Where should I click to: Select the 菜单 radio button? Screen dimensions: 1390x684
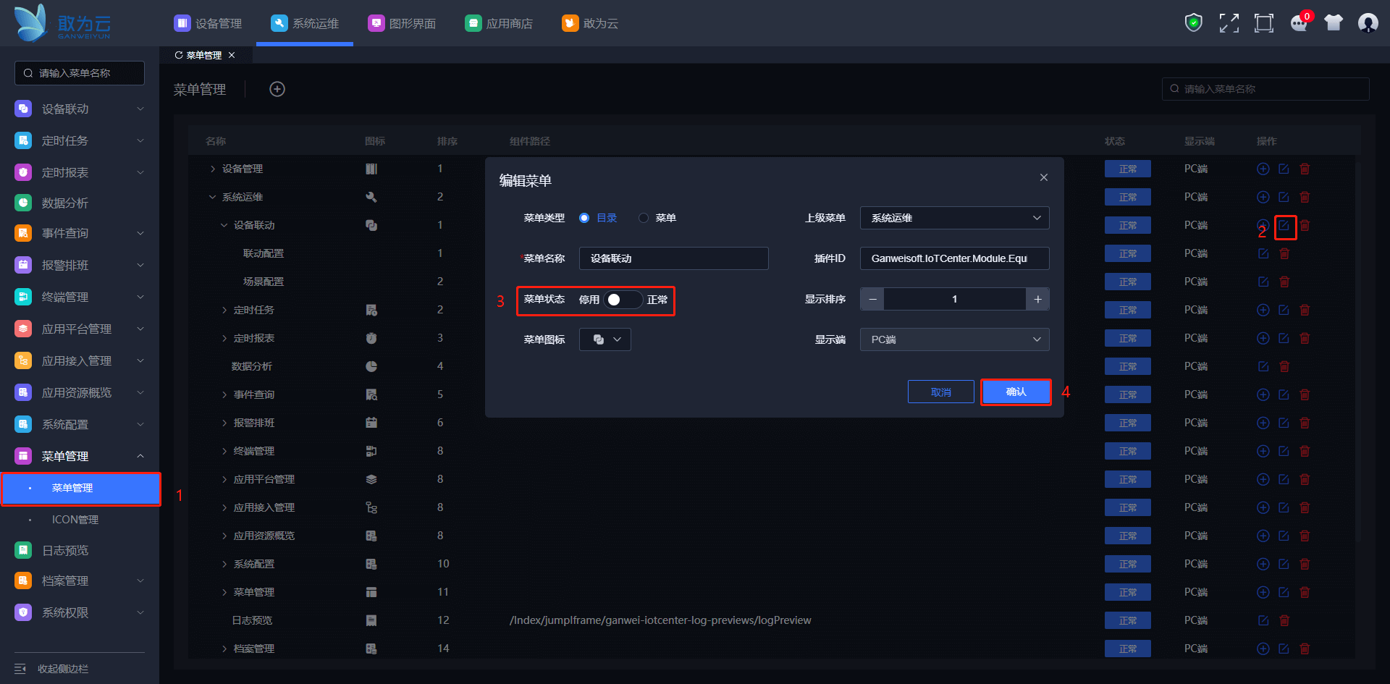644,218
